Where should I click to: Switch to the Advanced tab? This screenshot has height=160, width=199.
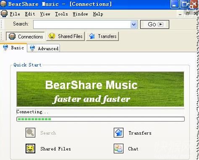[x=44, y=48]
